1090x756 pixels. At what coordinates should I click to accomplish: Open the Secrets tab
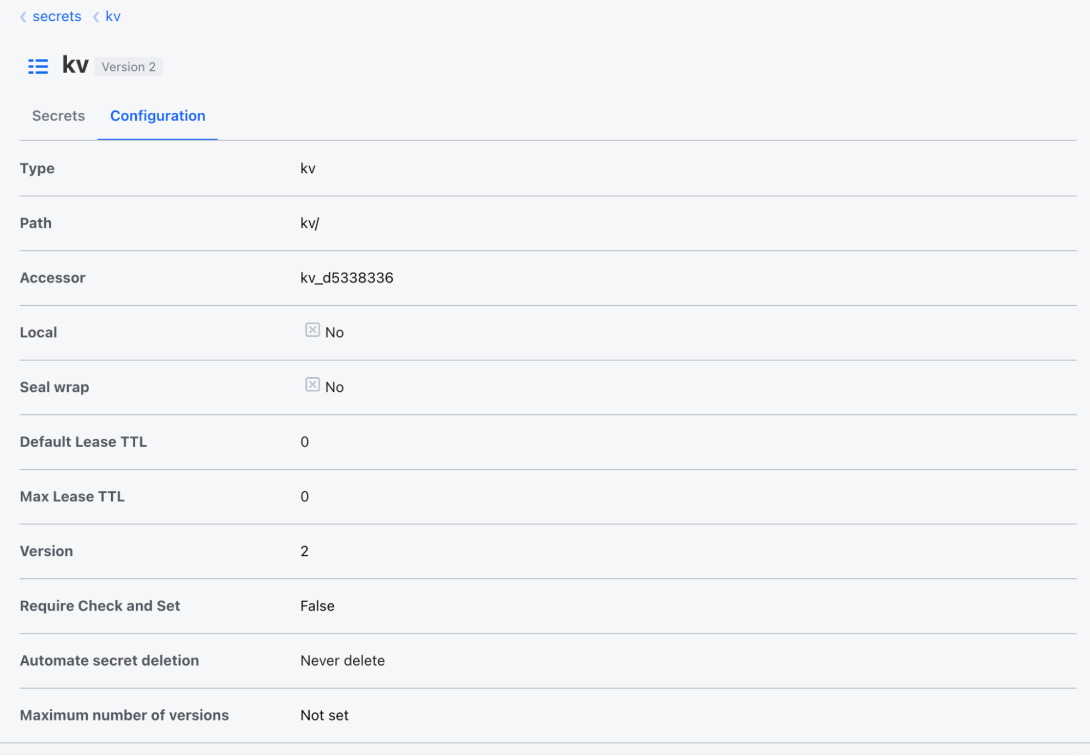point(58,116)
